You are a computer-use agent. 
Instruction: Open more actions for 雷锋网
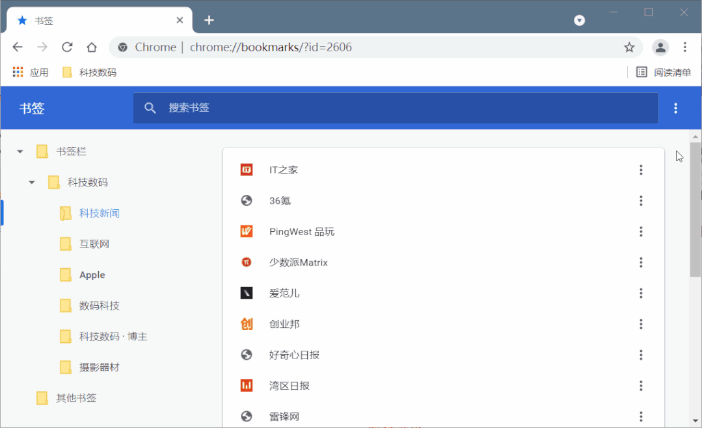(641, 416)
